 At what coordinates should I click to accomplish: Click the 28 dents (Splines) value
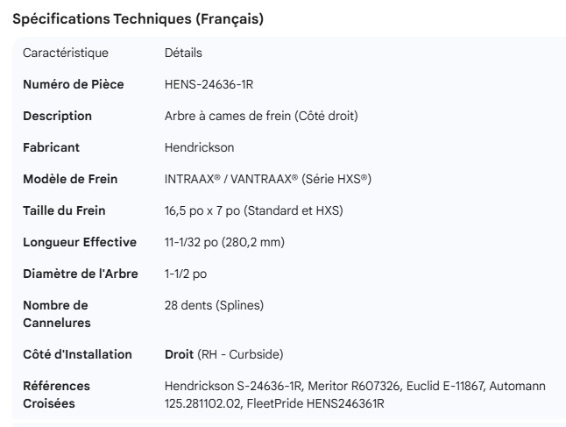214,305
